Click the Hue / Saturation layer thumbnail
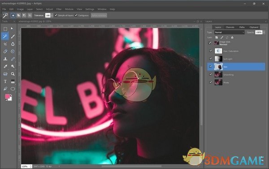Viewport: 269px width, 169px height. pyautogui.click(x=218, y=51)
